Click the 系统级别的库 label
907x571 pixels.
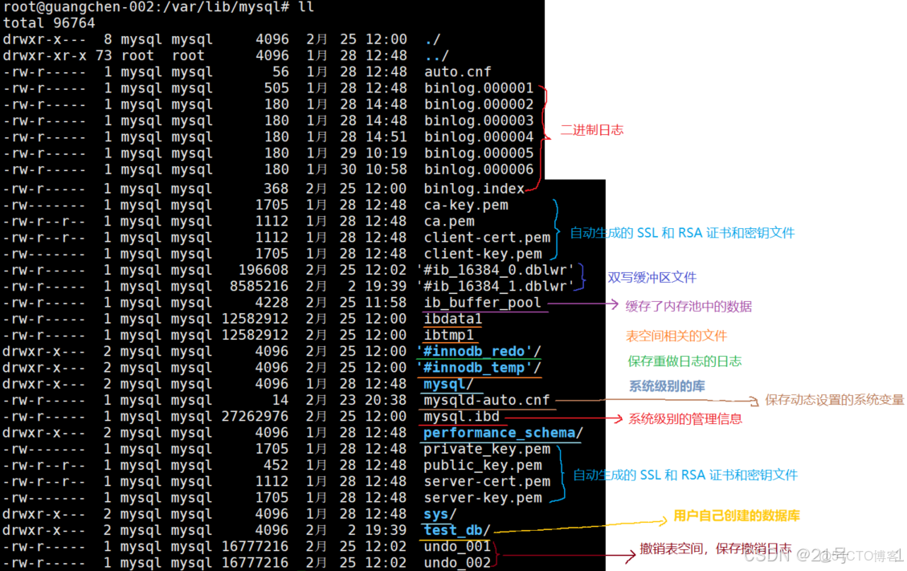pos(667,385)
